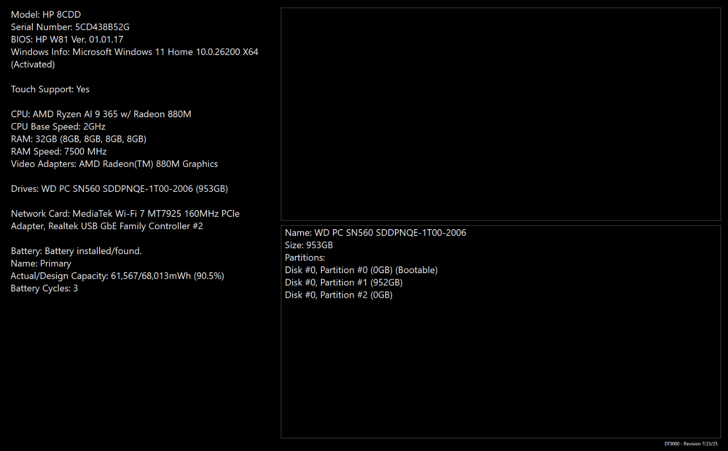
Task: Click the BIOS version line 'HP W81 Ver. 01.01.17'
Action: coord(67,40)
